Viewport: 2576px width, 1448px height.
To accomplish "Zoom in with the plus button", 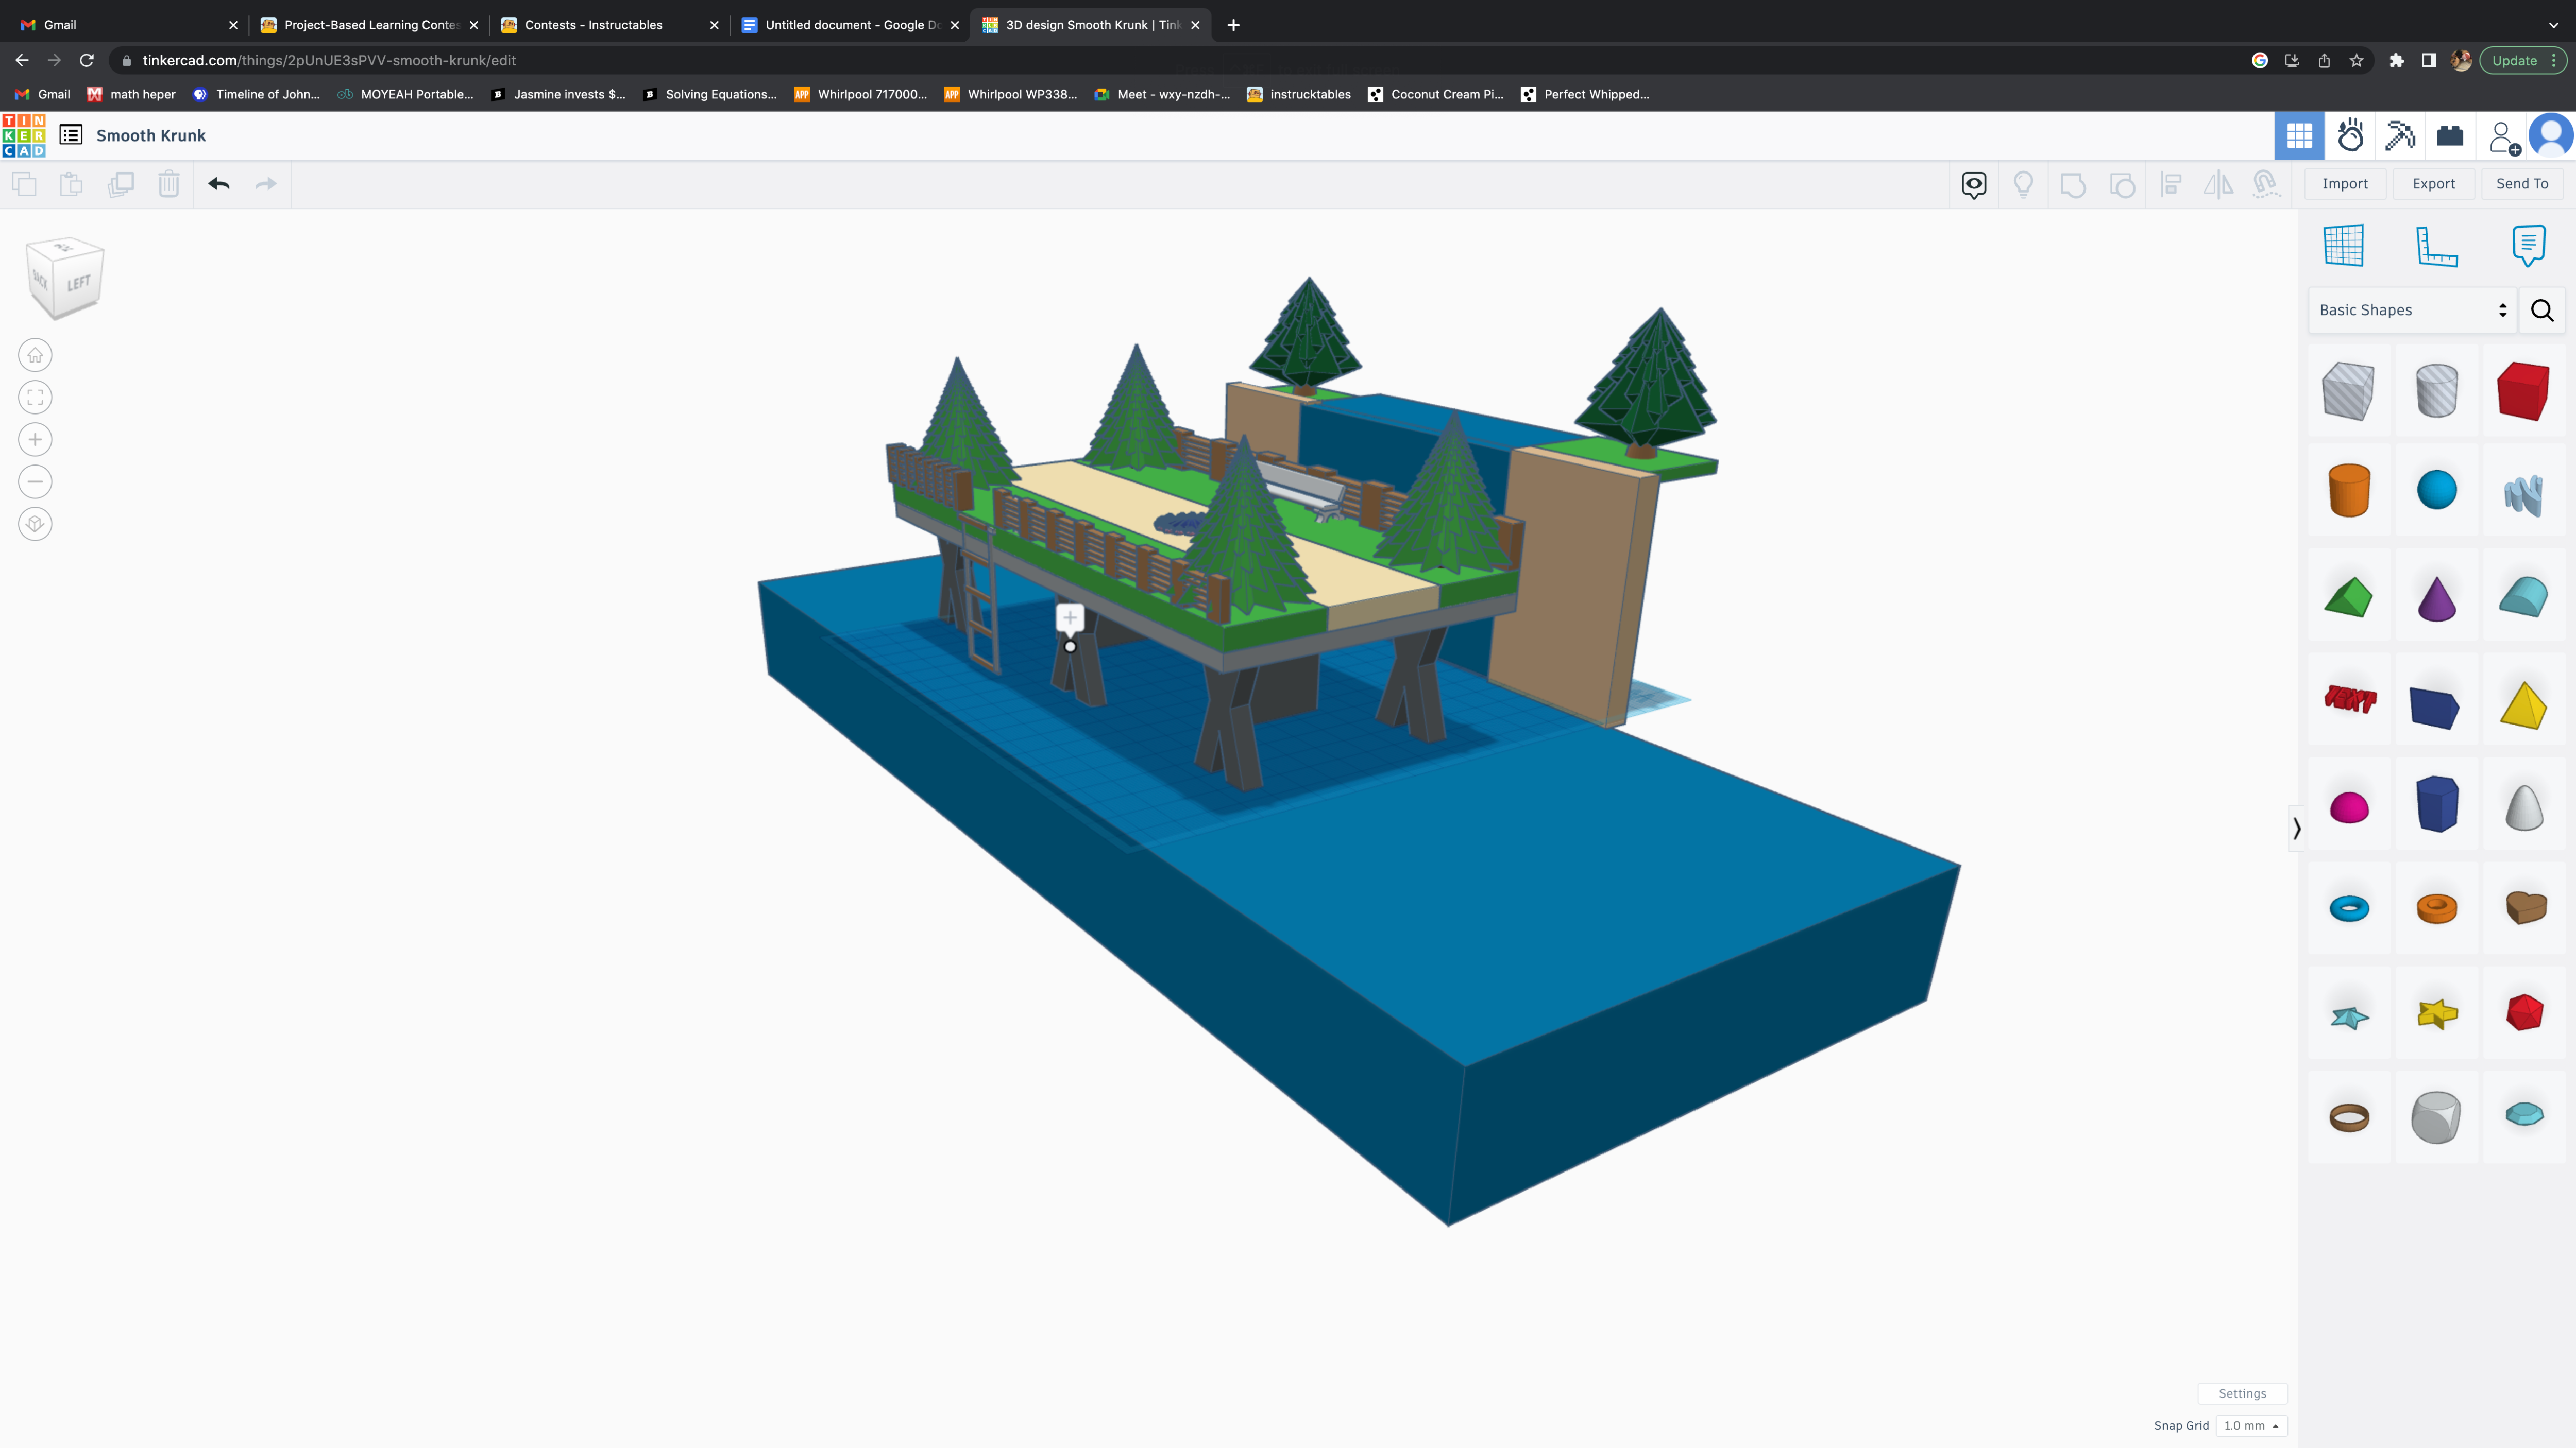I will coord(35,440).
